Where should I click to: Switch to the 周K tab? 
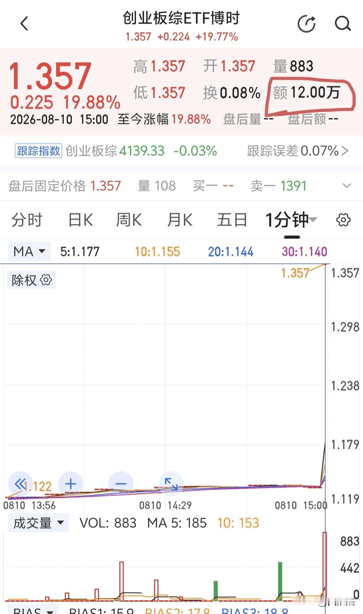pyautogui.click(x=129, y=220)
